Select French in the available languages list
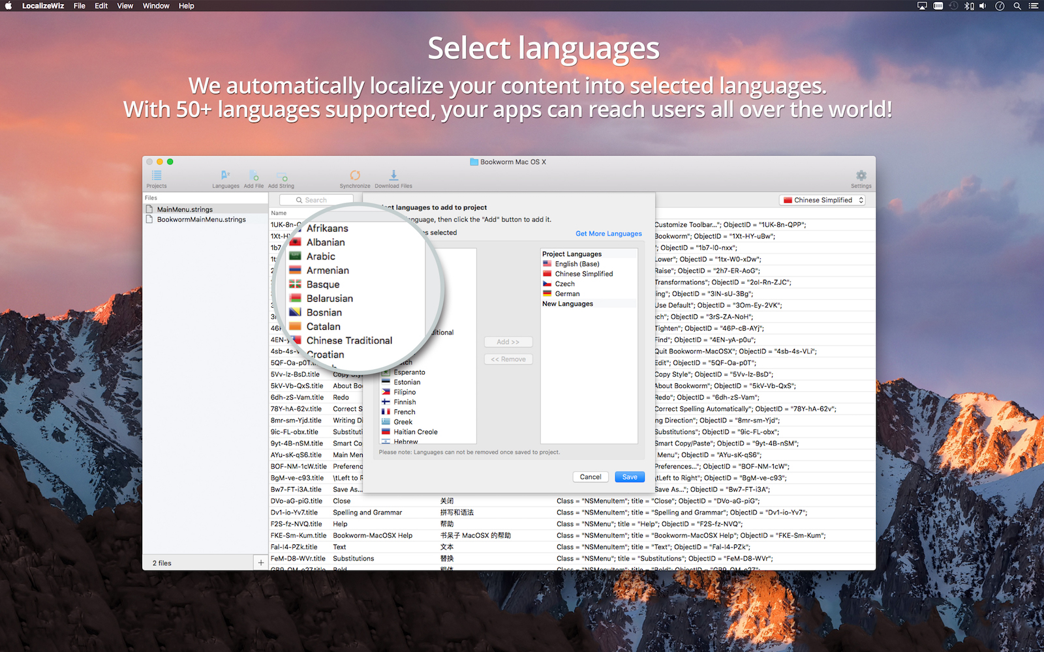Image resolution: width=1044 pixels, height=652 pixels. (x=405, y=412)
